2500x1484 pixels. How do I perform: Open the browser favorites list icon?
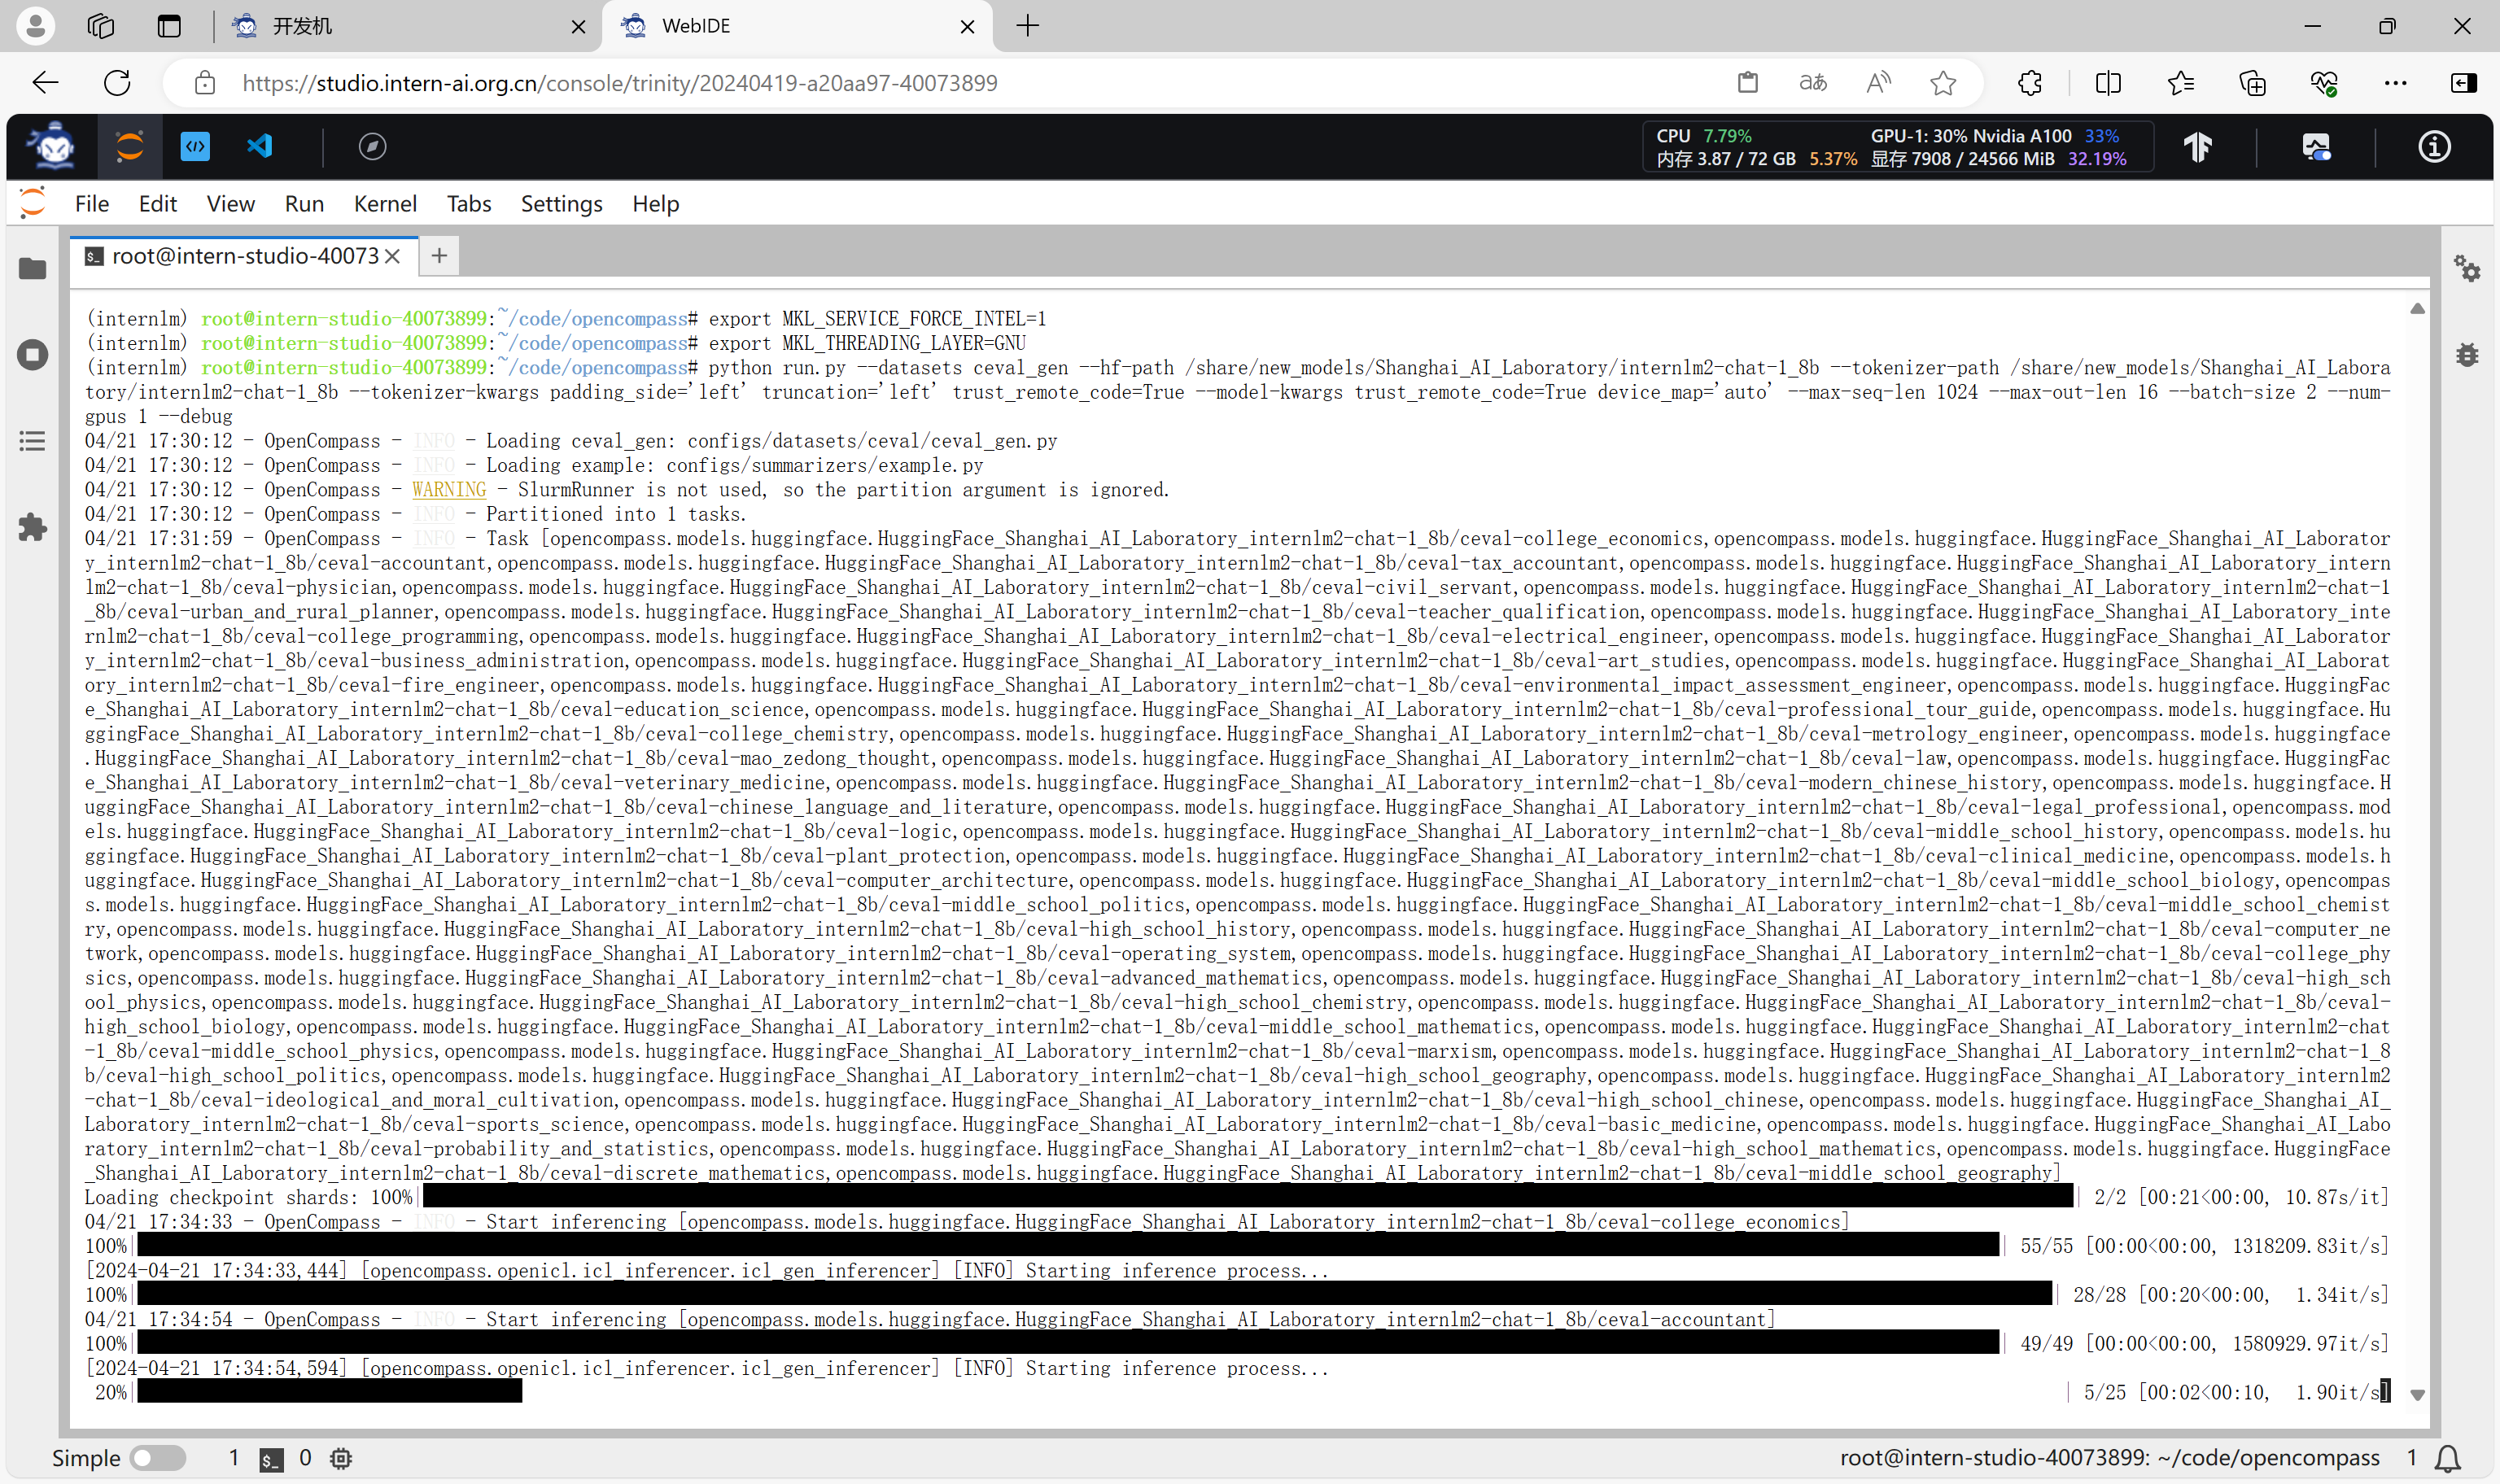2181,83
